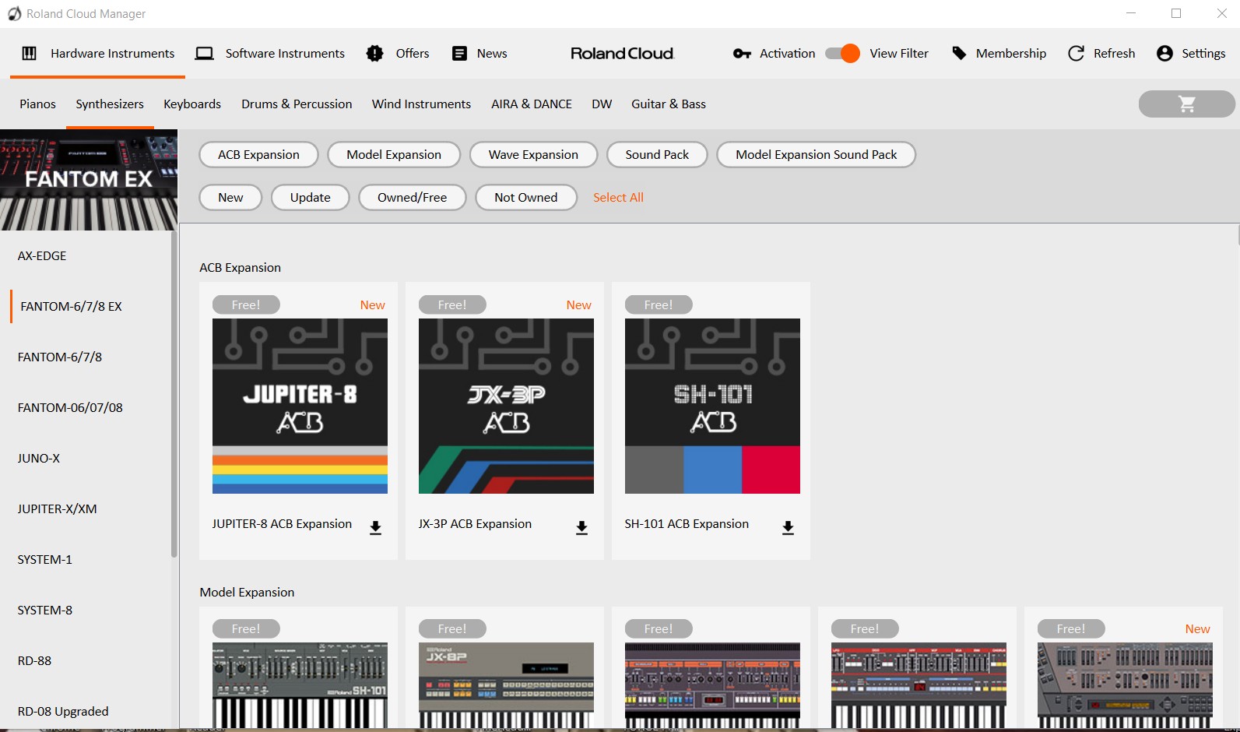
Task: Click the Roland Cloud Manager title icon
Action: coord(14,14)
